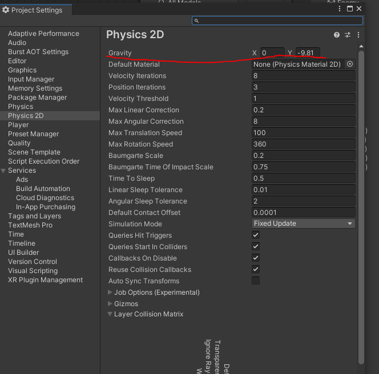Click Time To Sleep value field

click(303, 178)
